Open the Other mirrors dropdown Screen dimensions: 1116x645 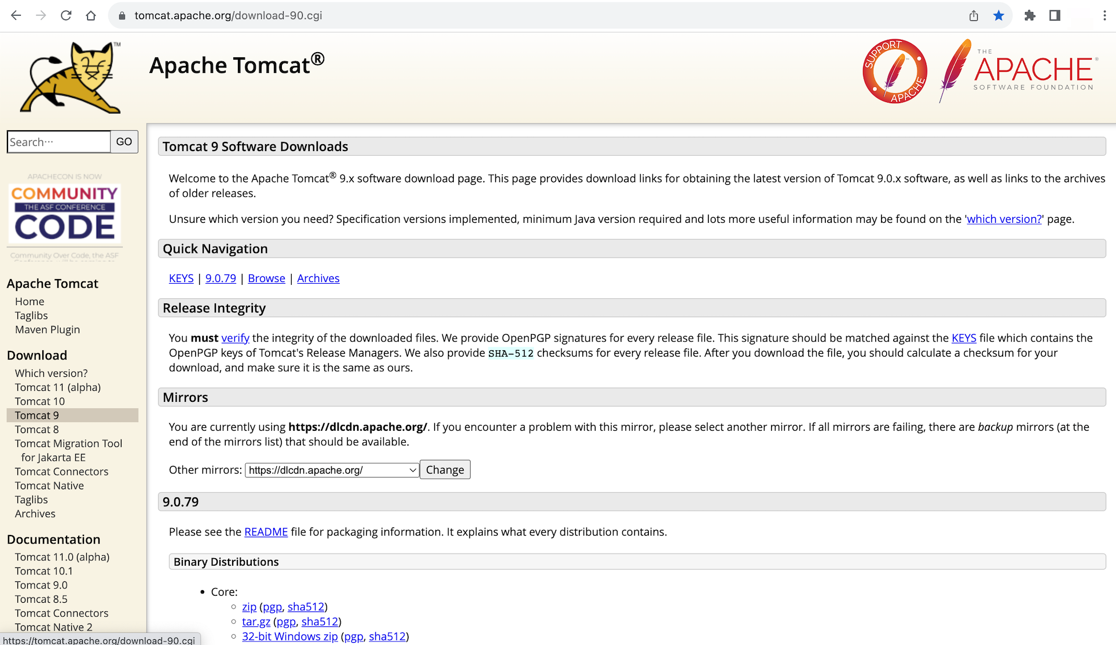pyautogui.click(x=332, y=470)
